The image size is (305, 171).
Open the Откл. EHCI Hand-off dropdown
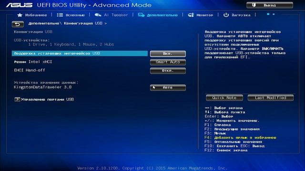pos(168,71)
